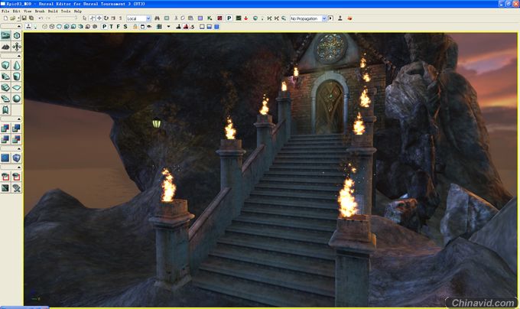Enable rotate widget mode

(x=106, y=18)
